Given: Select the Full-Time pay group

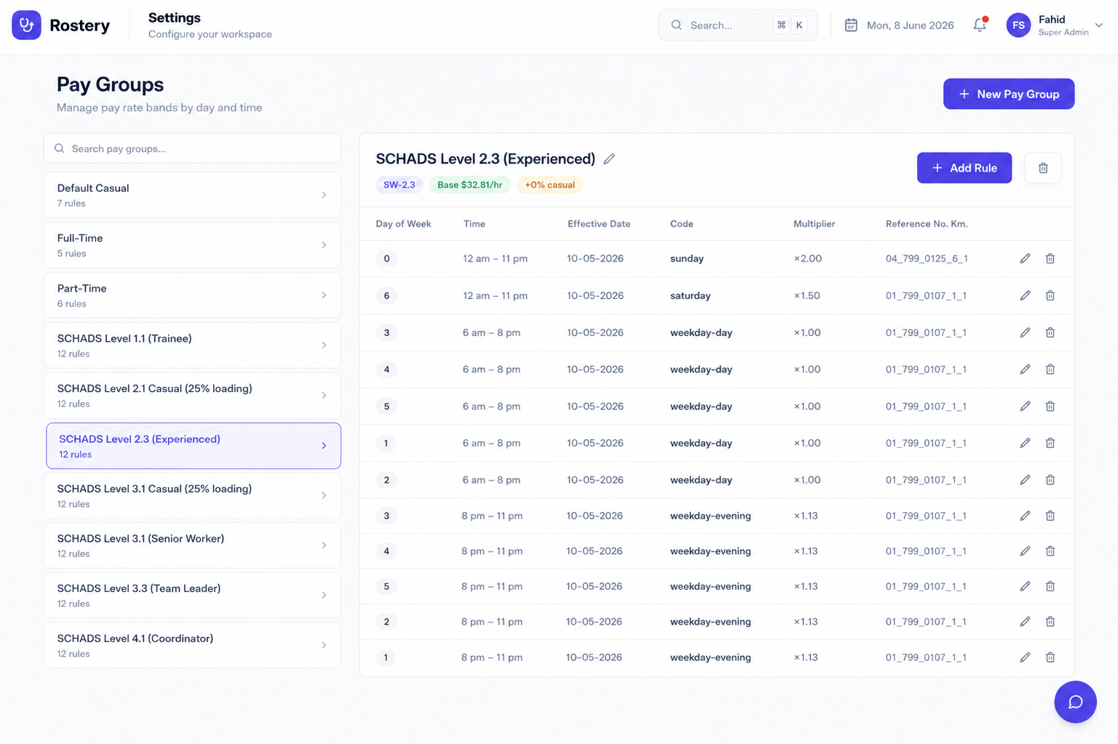Looking at the screenshot, I should (192, 245).
